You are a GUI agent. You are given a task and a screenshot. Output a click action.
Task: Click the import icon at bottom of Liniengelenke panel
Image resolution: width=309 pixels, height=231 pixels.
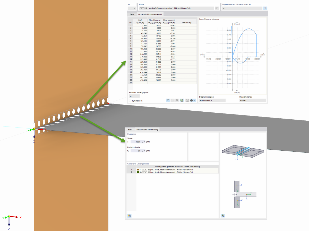(x=129, y=216)
